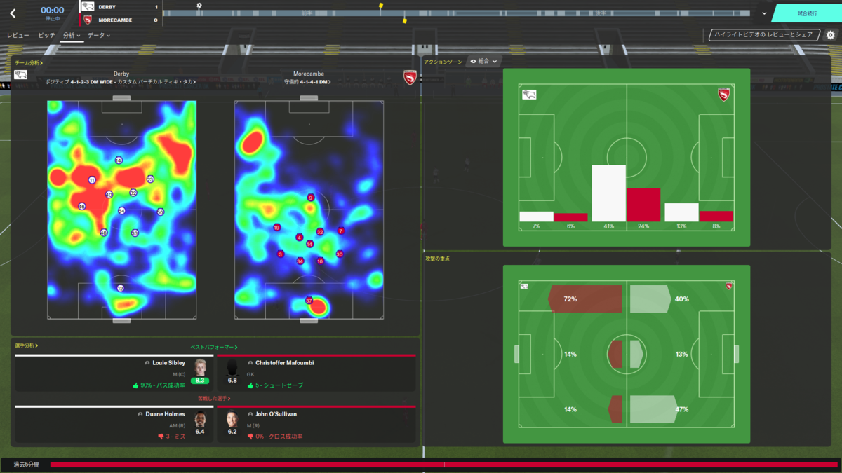The width and height of the screenshot is (842, 473).
Task: Select Derby goalkeeper 12 on heatmap
Action: tap(121, 288)
